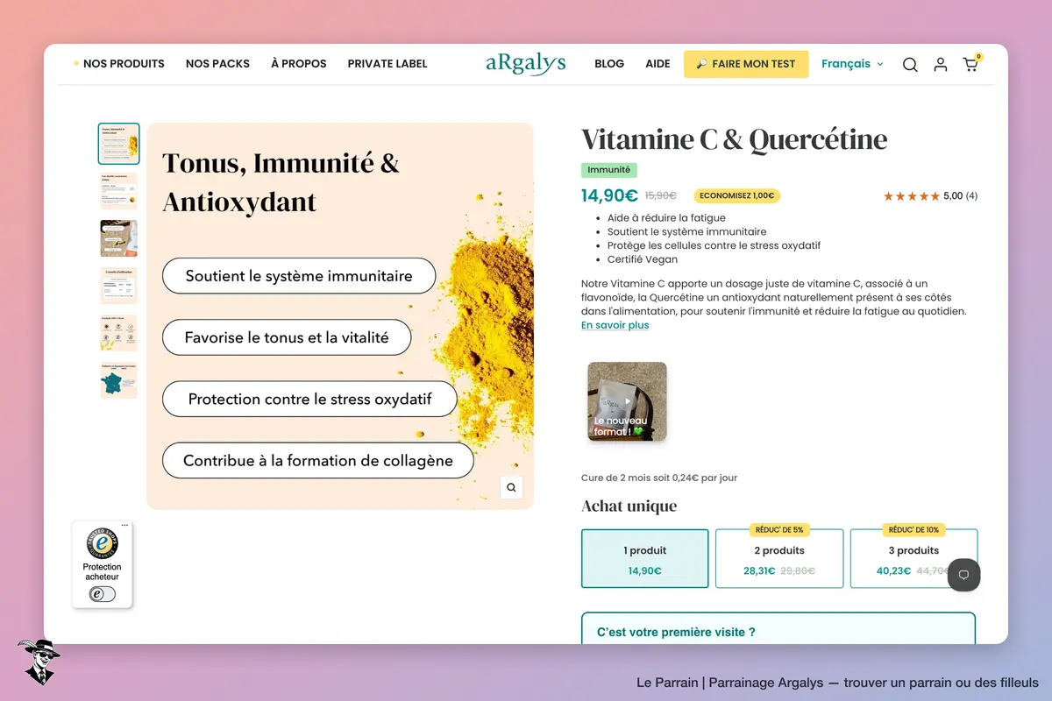Click the struck-through 15,90€ old price
The image size is (1052, 701).
(x=661, y=196)
